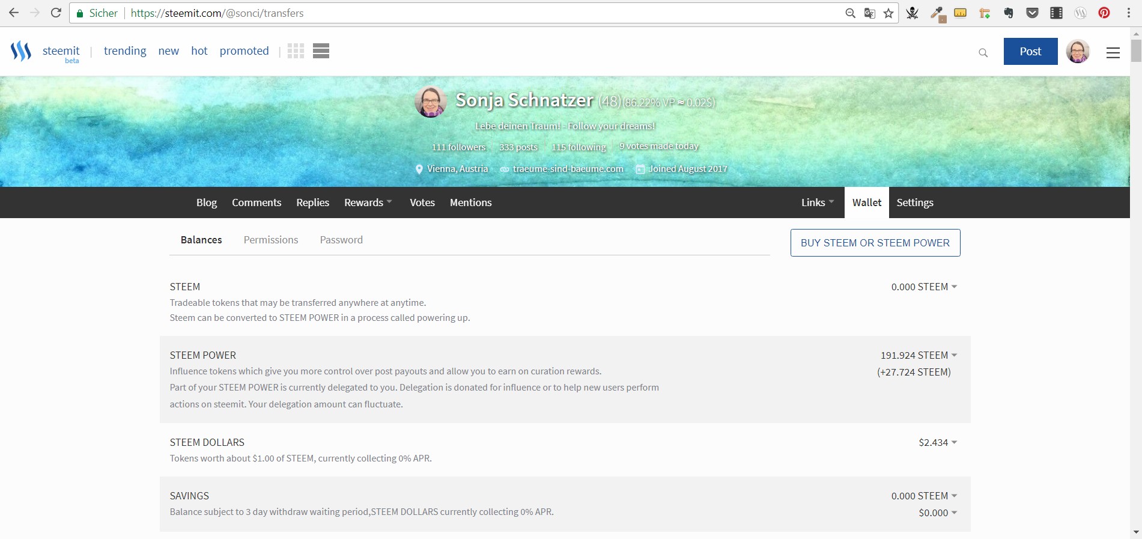Open the eyedropper color picker extension
1142x539 pixels.
(x=937, y=13)
